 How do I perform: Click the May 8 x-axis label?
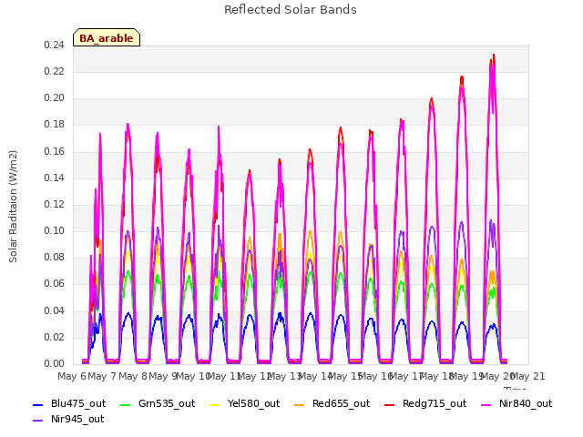pos(133,376)
